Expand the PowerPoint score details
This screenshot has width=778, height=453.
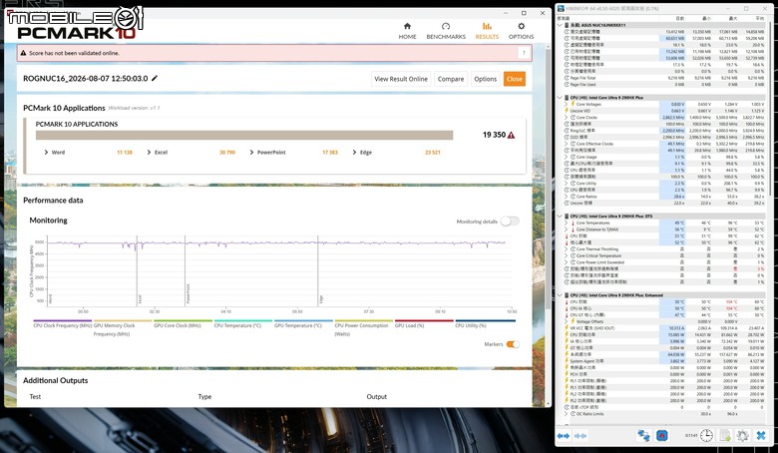(x=251, y=153)
